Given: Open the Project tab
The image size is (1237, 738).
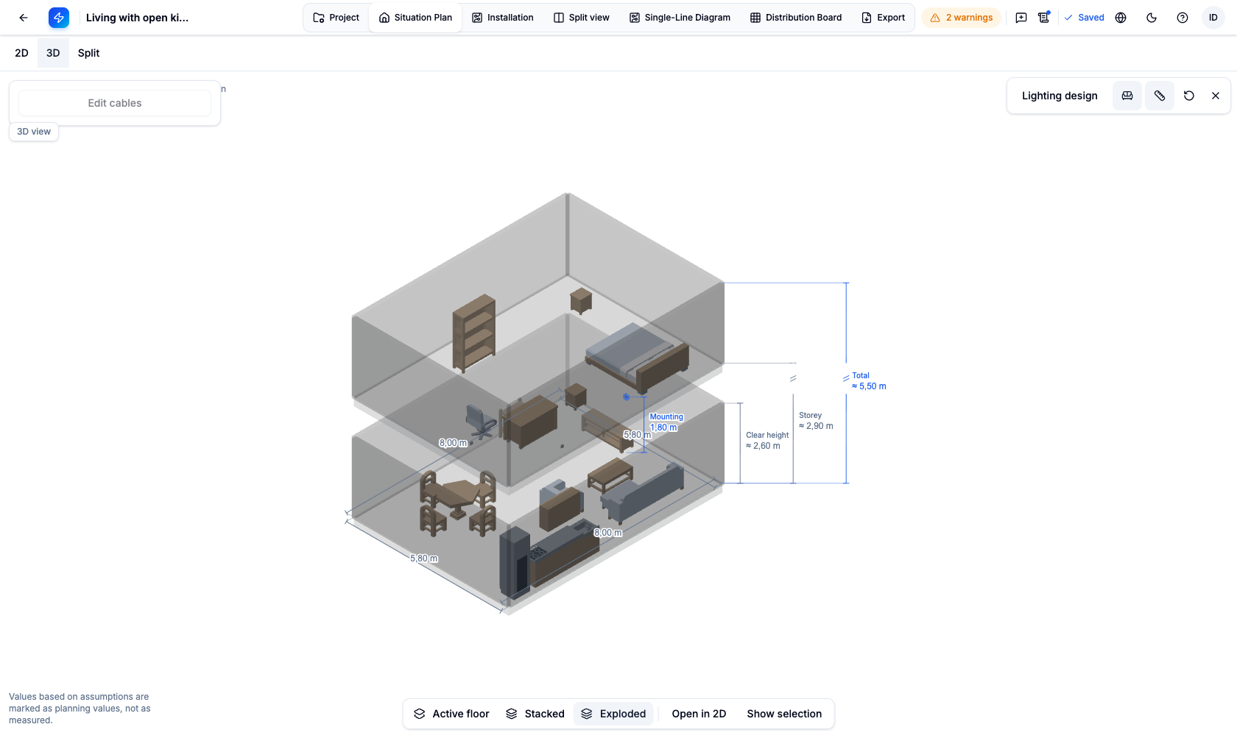Looking at the screenshot, I should pos(336,18).
